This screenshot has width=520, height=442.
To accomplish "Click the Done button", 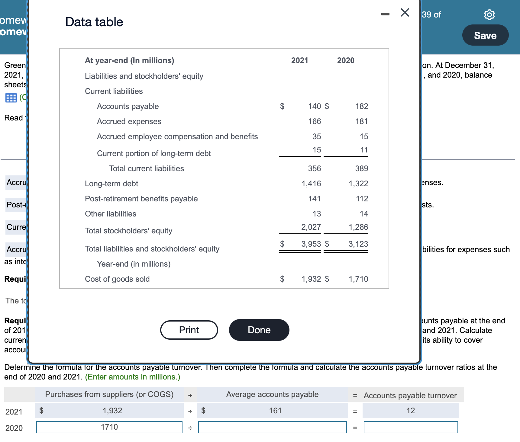I will (259, 330).
